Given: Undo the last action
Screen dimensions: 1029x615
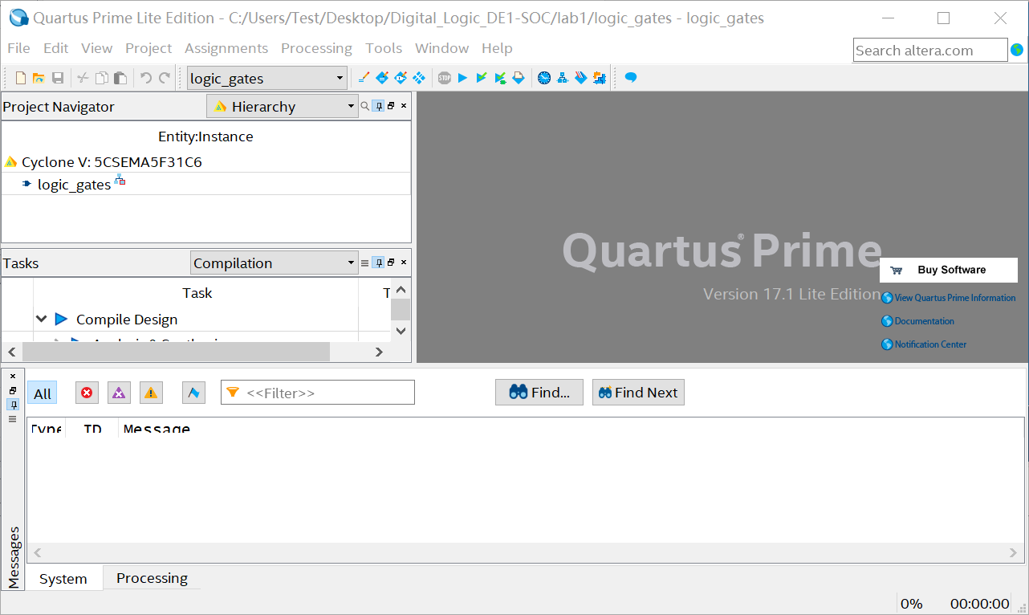Looking at the screenshot, I should coord(145,78).
